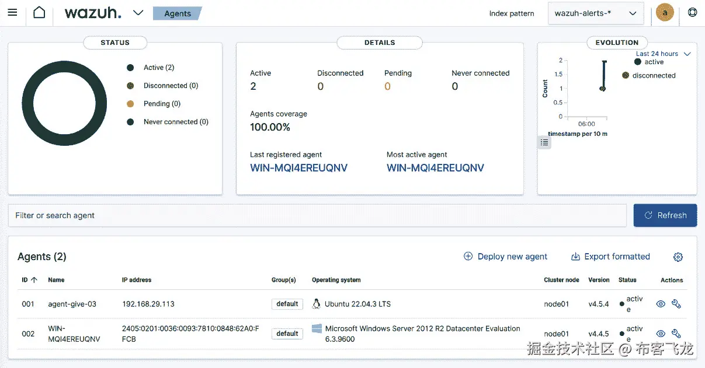Select IP address 192.168.29.113

(x=148, y=304)
